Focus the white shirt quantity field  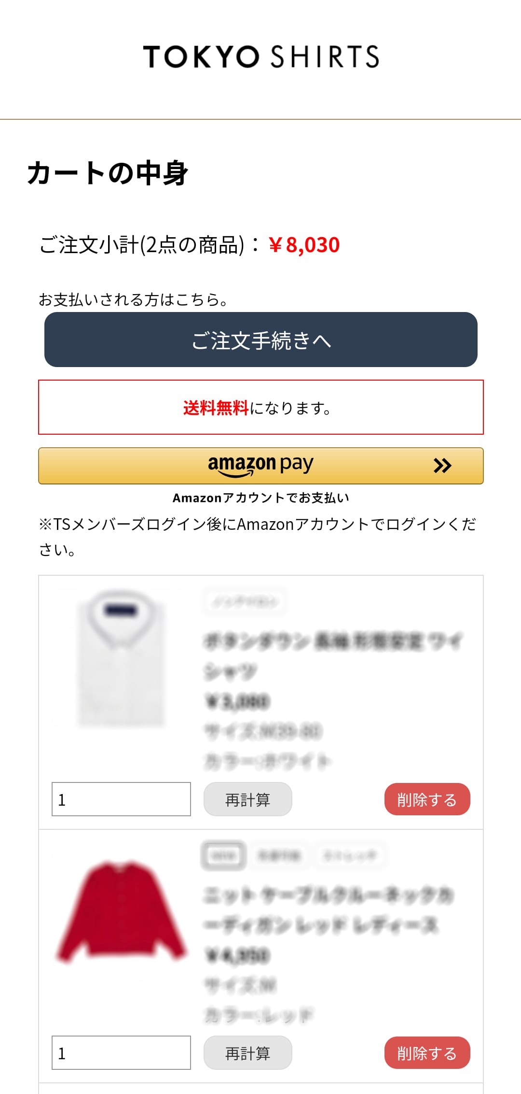[x=121, y=799]
